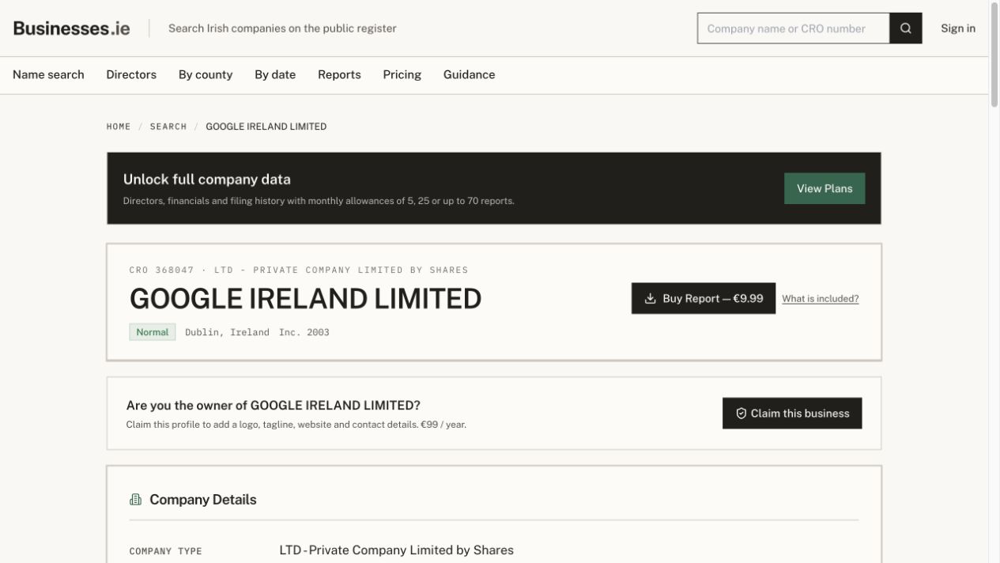Click the Search Irish companies tagline
The image size is (1000, 563).
coord(282,28)
